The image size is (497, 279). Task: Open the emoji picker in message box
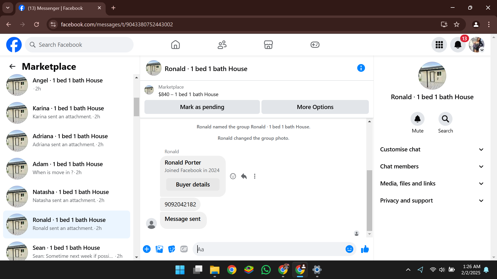[349, 249]
